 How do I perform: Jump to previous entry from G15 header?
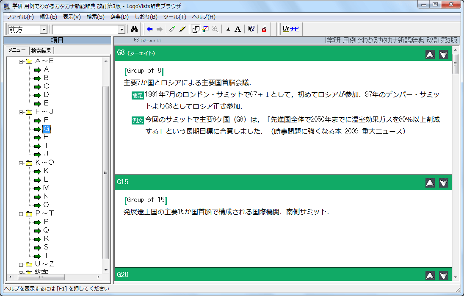pos(430,183)
